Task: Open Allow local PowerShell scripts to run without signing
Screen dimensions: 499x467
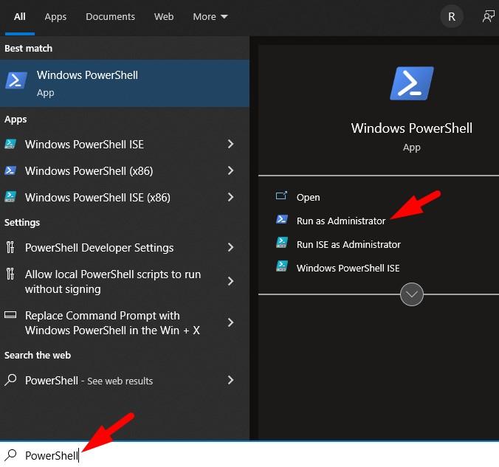Action: [125, 281]
